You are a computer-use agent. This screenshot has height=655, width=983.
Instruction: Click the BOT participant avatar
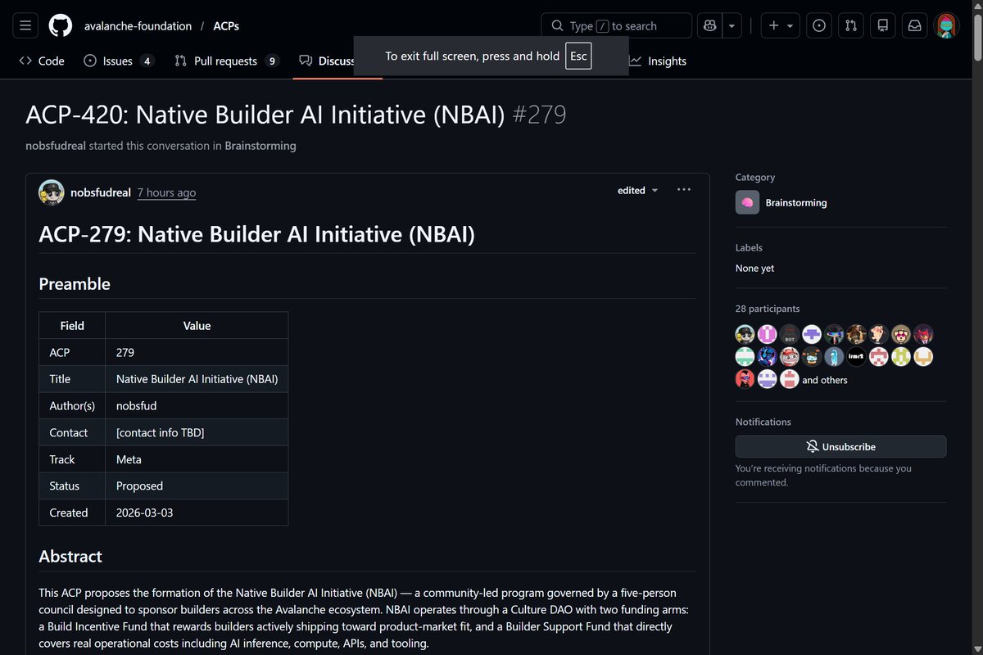click(789, 334)
